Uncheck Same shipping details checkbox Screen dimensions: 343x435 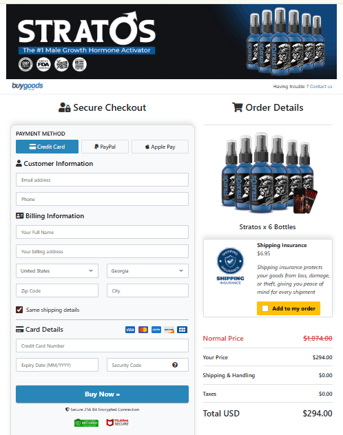[x=19, y=310]
